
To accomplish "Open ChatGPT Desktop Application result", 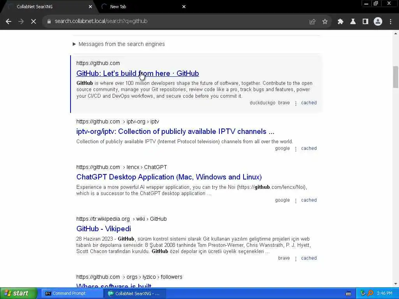I will [x=169, y=177].
